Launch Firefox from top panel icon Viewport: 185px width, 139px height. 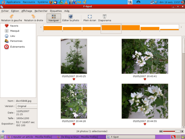click(51, 2)
